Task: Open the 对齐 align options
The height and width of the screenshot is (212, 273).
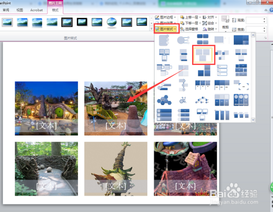Action: (x=210, y=17)
